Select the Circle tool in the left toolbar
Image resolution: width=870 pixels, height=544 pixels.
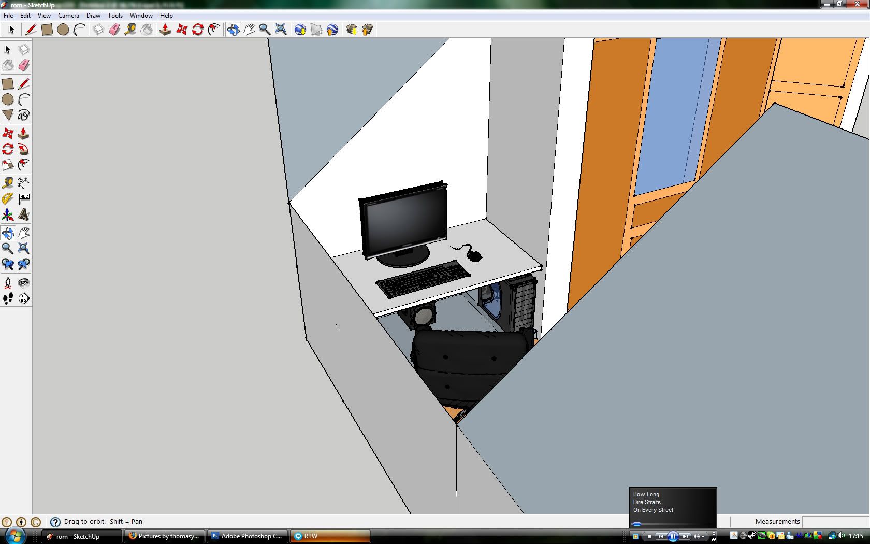[x=8, y=99]
